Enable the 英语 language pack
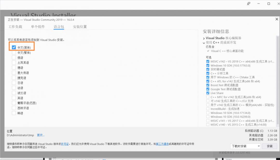The image size is (280, 160). pos(14,98)
